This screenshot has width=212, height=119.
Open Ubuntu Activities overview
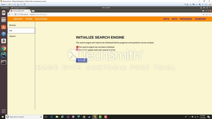click(5, 8)
